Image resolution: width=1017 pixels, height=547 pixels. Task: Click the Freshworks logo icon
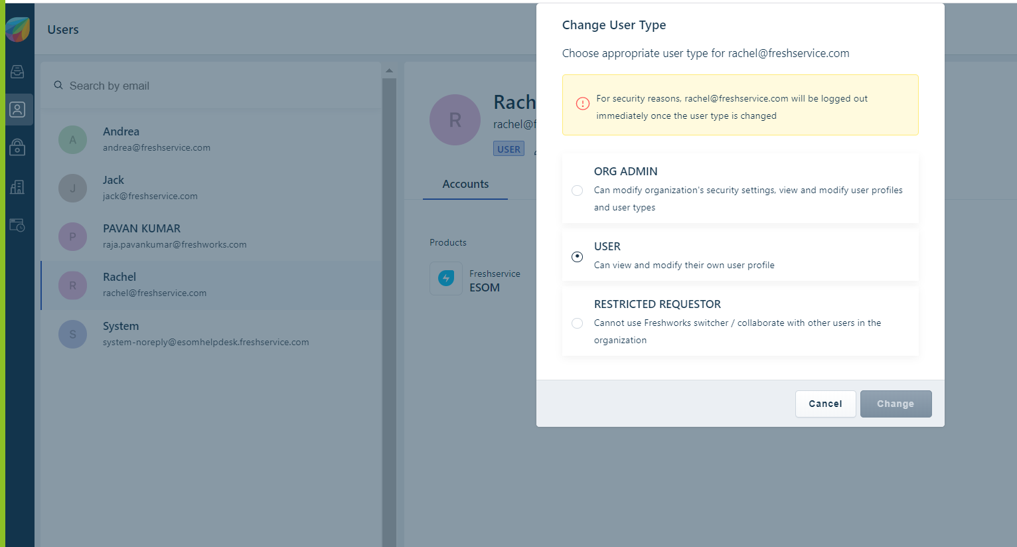[x=18, y=29]
